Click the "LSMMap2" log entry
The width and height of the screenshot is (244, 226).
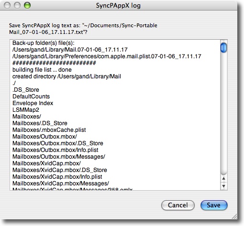[26, 110]
